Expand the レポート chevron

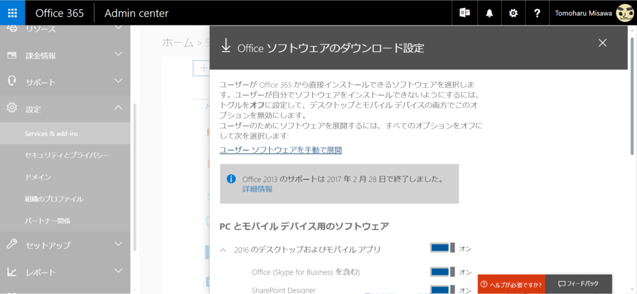click(118, 270)
